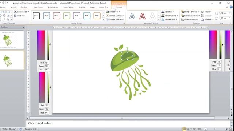Image resolution: width=234 pixels, height=131 pixels.
Task: Apply the first black outline shape style
Action: [x=36, y=15]
